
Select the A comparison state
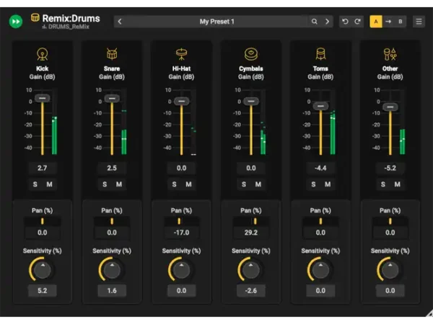pyautogui.click(x=376, y=22)
